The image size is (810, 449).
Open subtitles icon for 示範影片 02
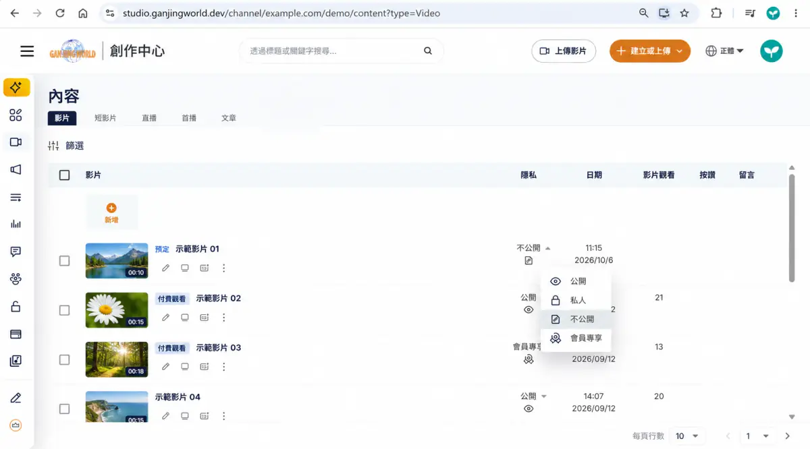205,318
